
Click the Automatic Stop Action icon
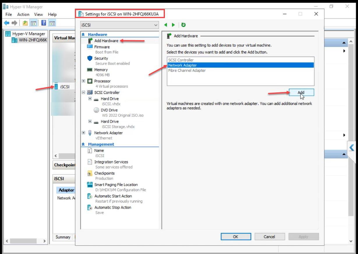point(90,208)
